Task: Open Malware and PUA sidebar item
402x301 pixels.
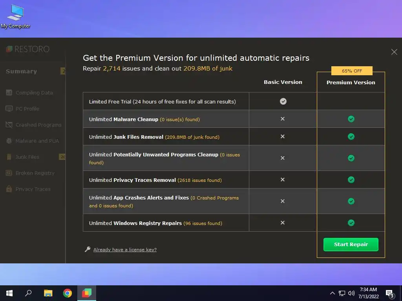Action: tap(37, 141)
